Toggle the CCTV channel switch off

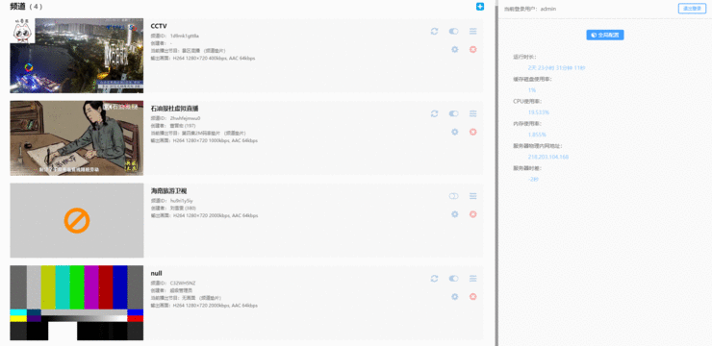click(453, 32)
